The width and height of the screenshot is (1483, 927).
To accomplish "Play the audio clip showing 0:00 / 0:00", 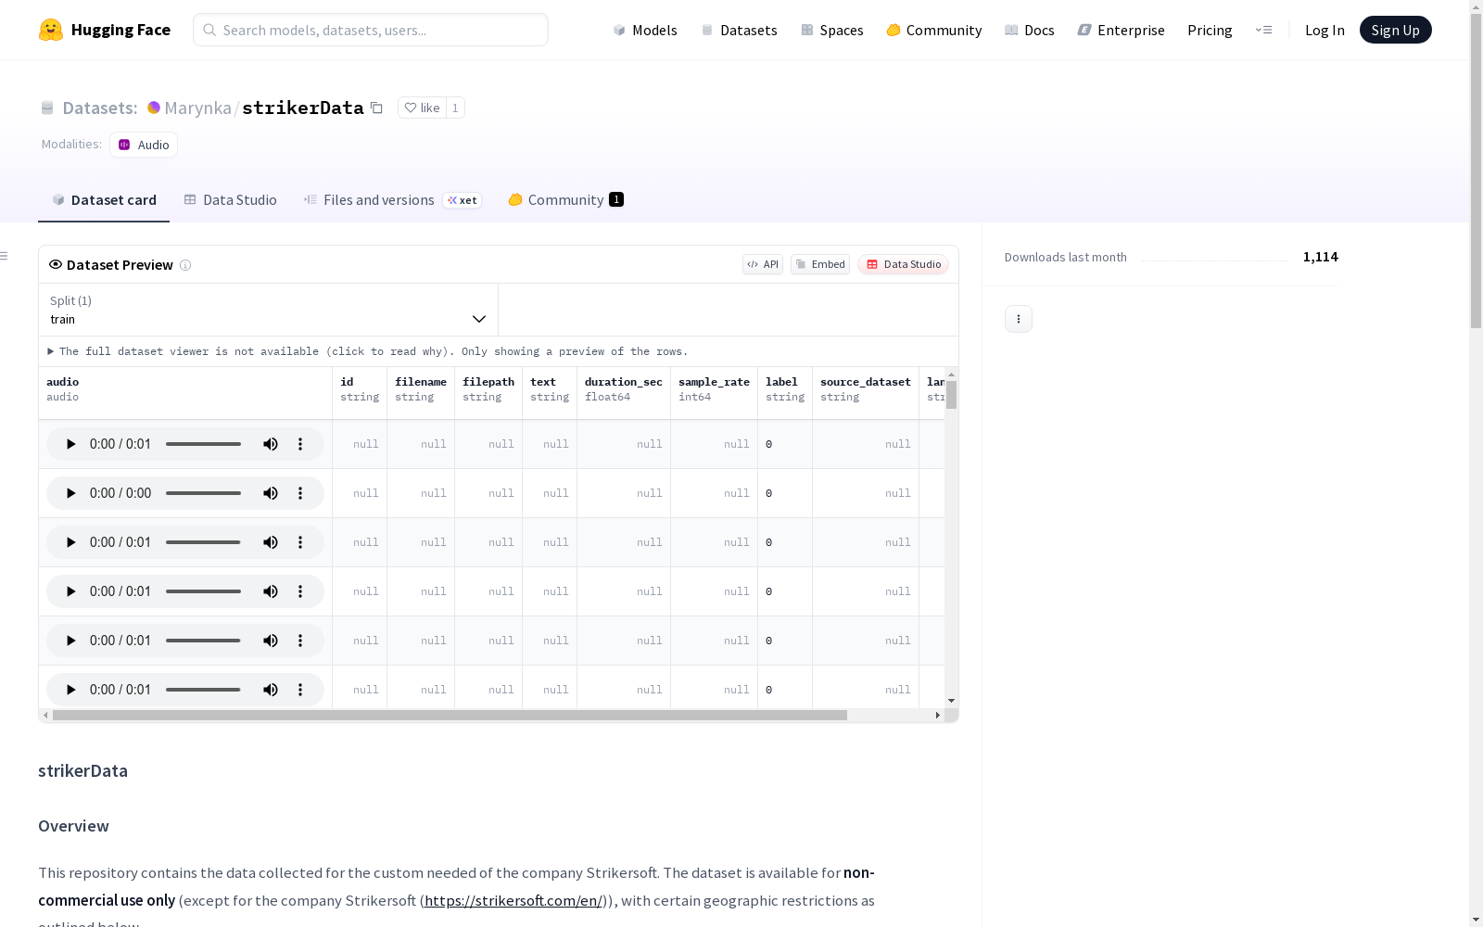I will tap(70, 493).
